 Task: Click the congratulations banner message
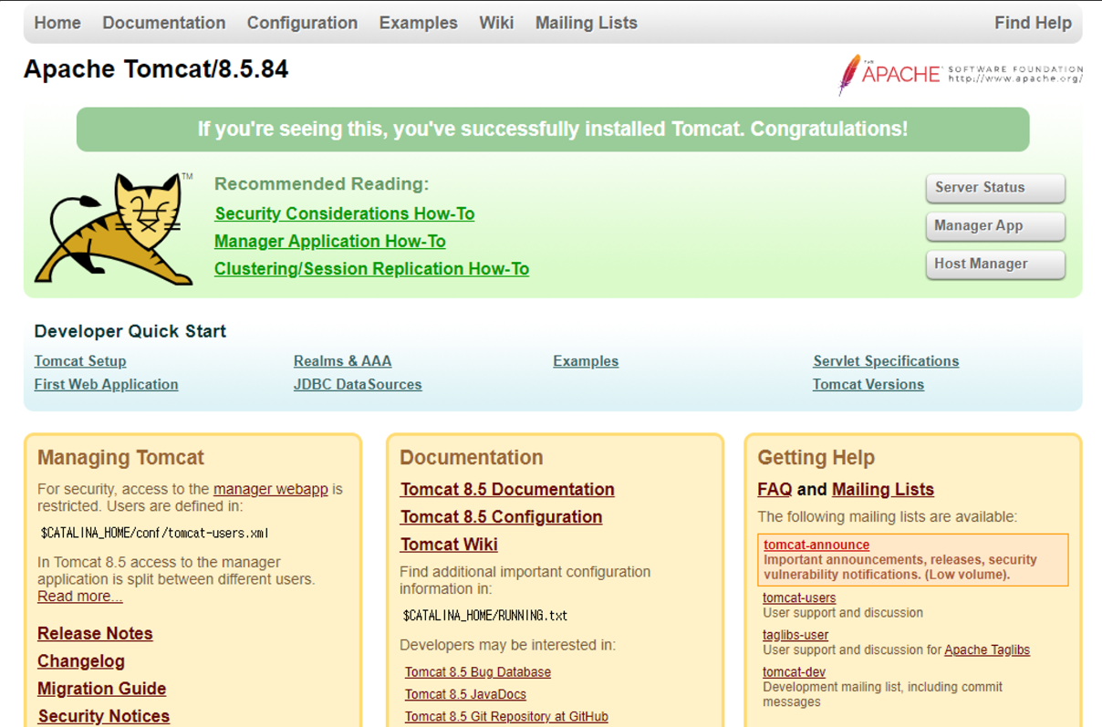[553, 130]
